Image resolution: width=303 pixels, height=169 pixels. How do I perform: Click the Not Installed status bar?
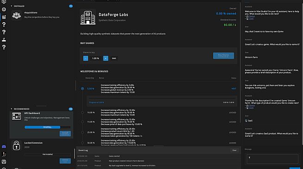[48, 154]
